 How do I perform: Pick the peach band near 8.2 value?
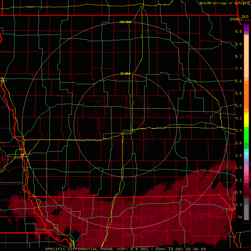[x=246, y=58]
